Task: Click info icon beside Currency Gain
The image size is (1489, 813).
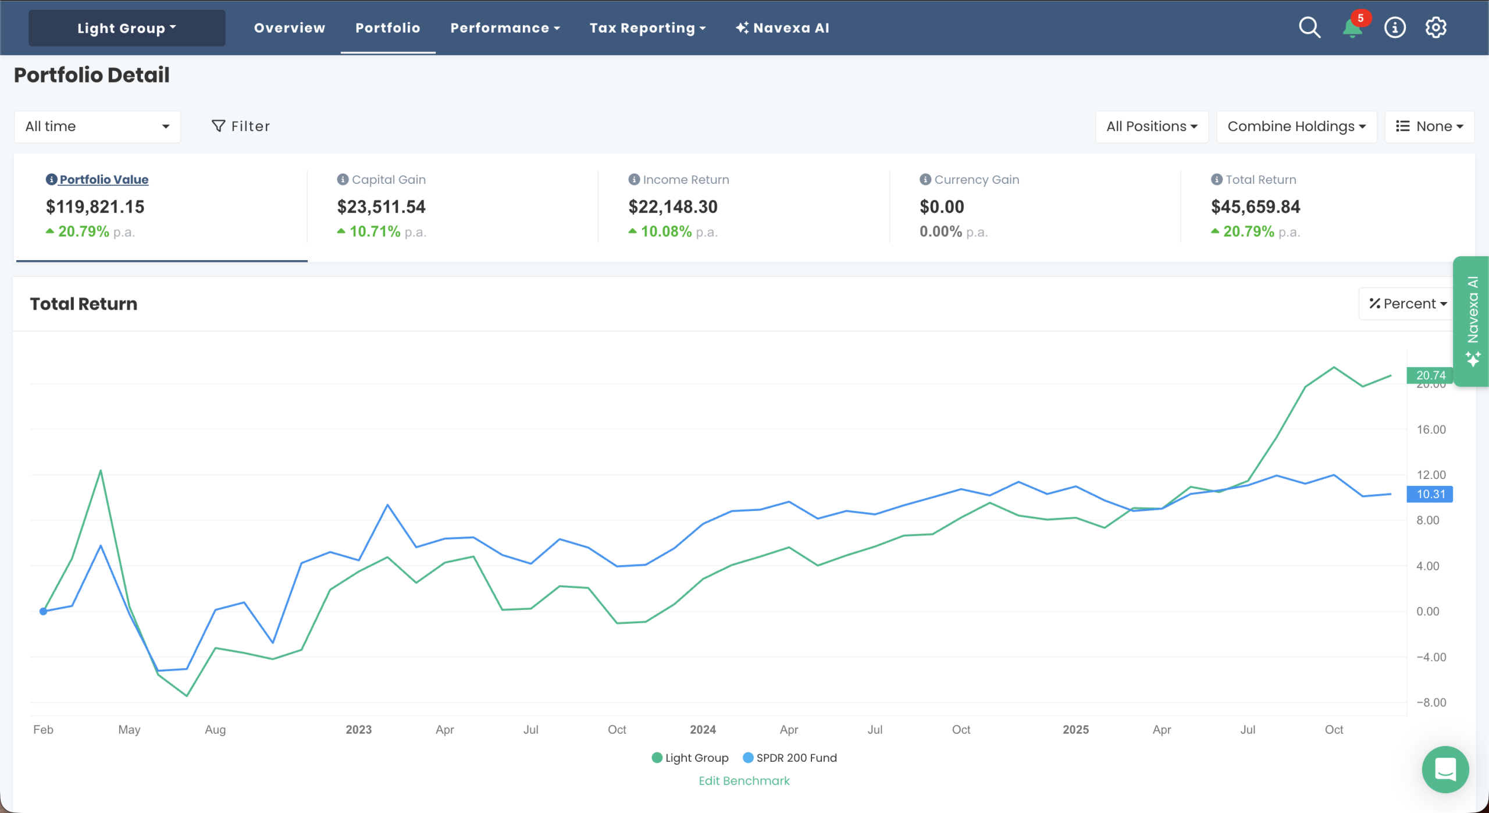Action: [x=925, y=179]
